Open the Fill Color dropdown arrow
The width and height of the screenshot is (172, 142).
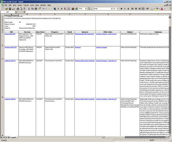[x=159, y=9]
